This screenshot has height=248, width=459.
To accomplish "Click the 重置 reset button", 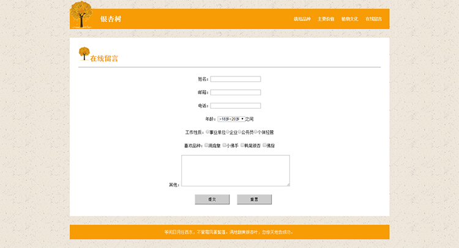I will click(253, 199).
